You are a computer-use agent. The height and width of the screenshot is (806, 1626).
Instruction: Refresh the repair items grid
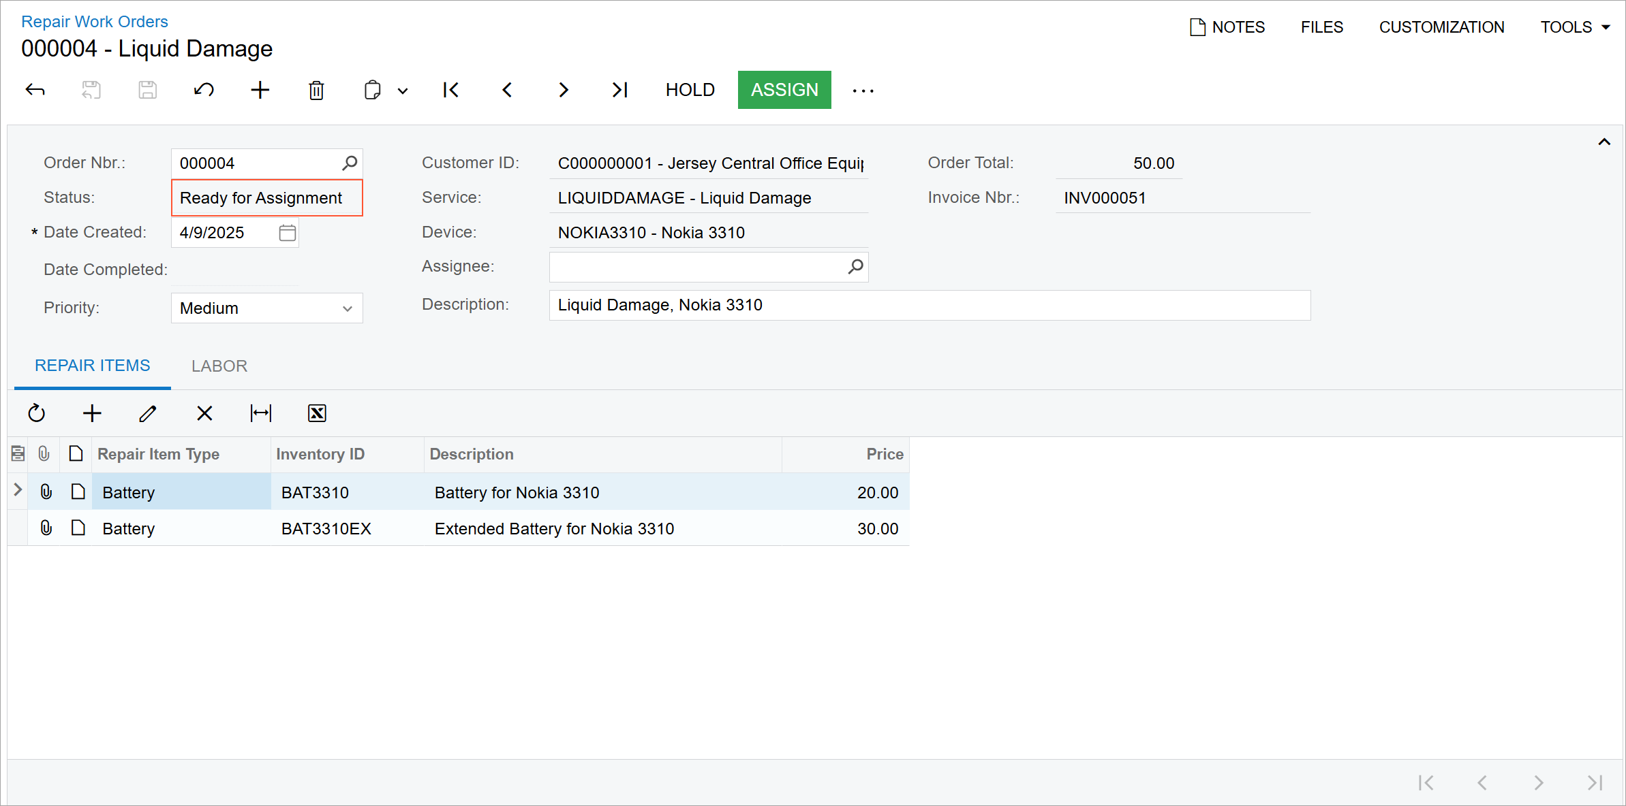(36, 413)
